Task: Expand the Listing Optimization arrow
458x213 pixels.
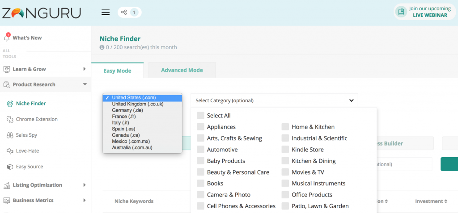Action: coord(85,185)
